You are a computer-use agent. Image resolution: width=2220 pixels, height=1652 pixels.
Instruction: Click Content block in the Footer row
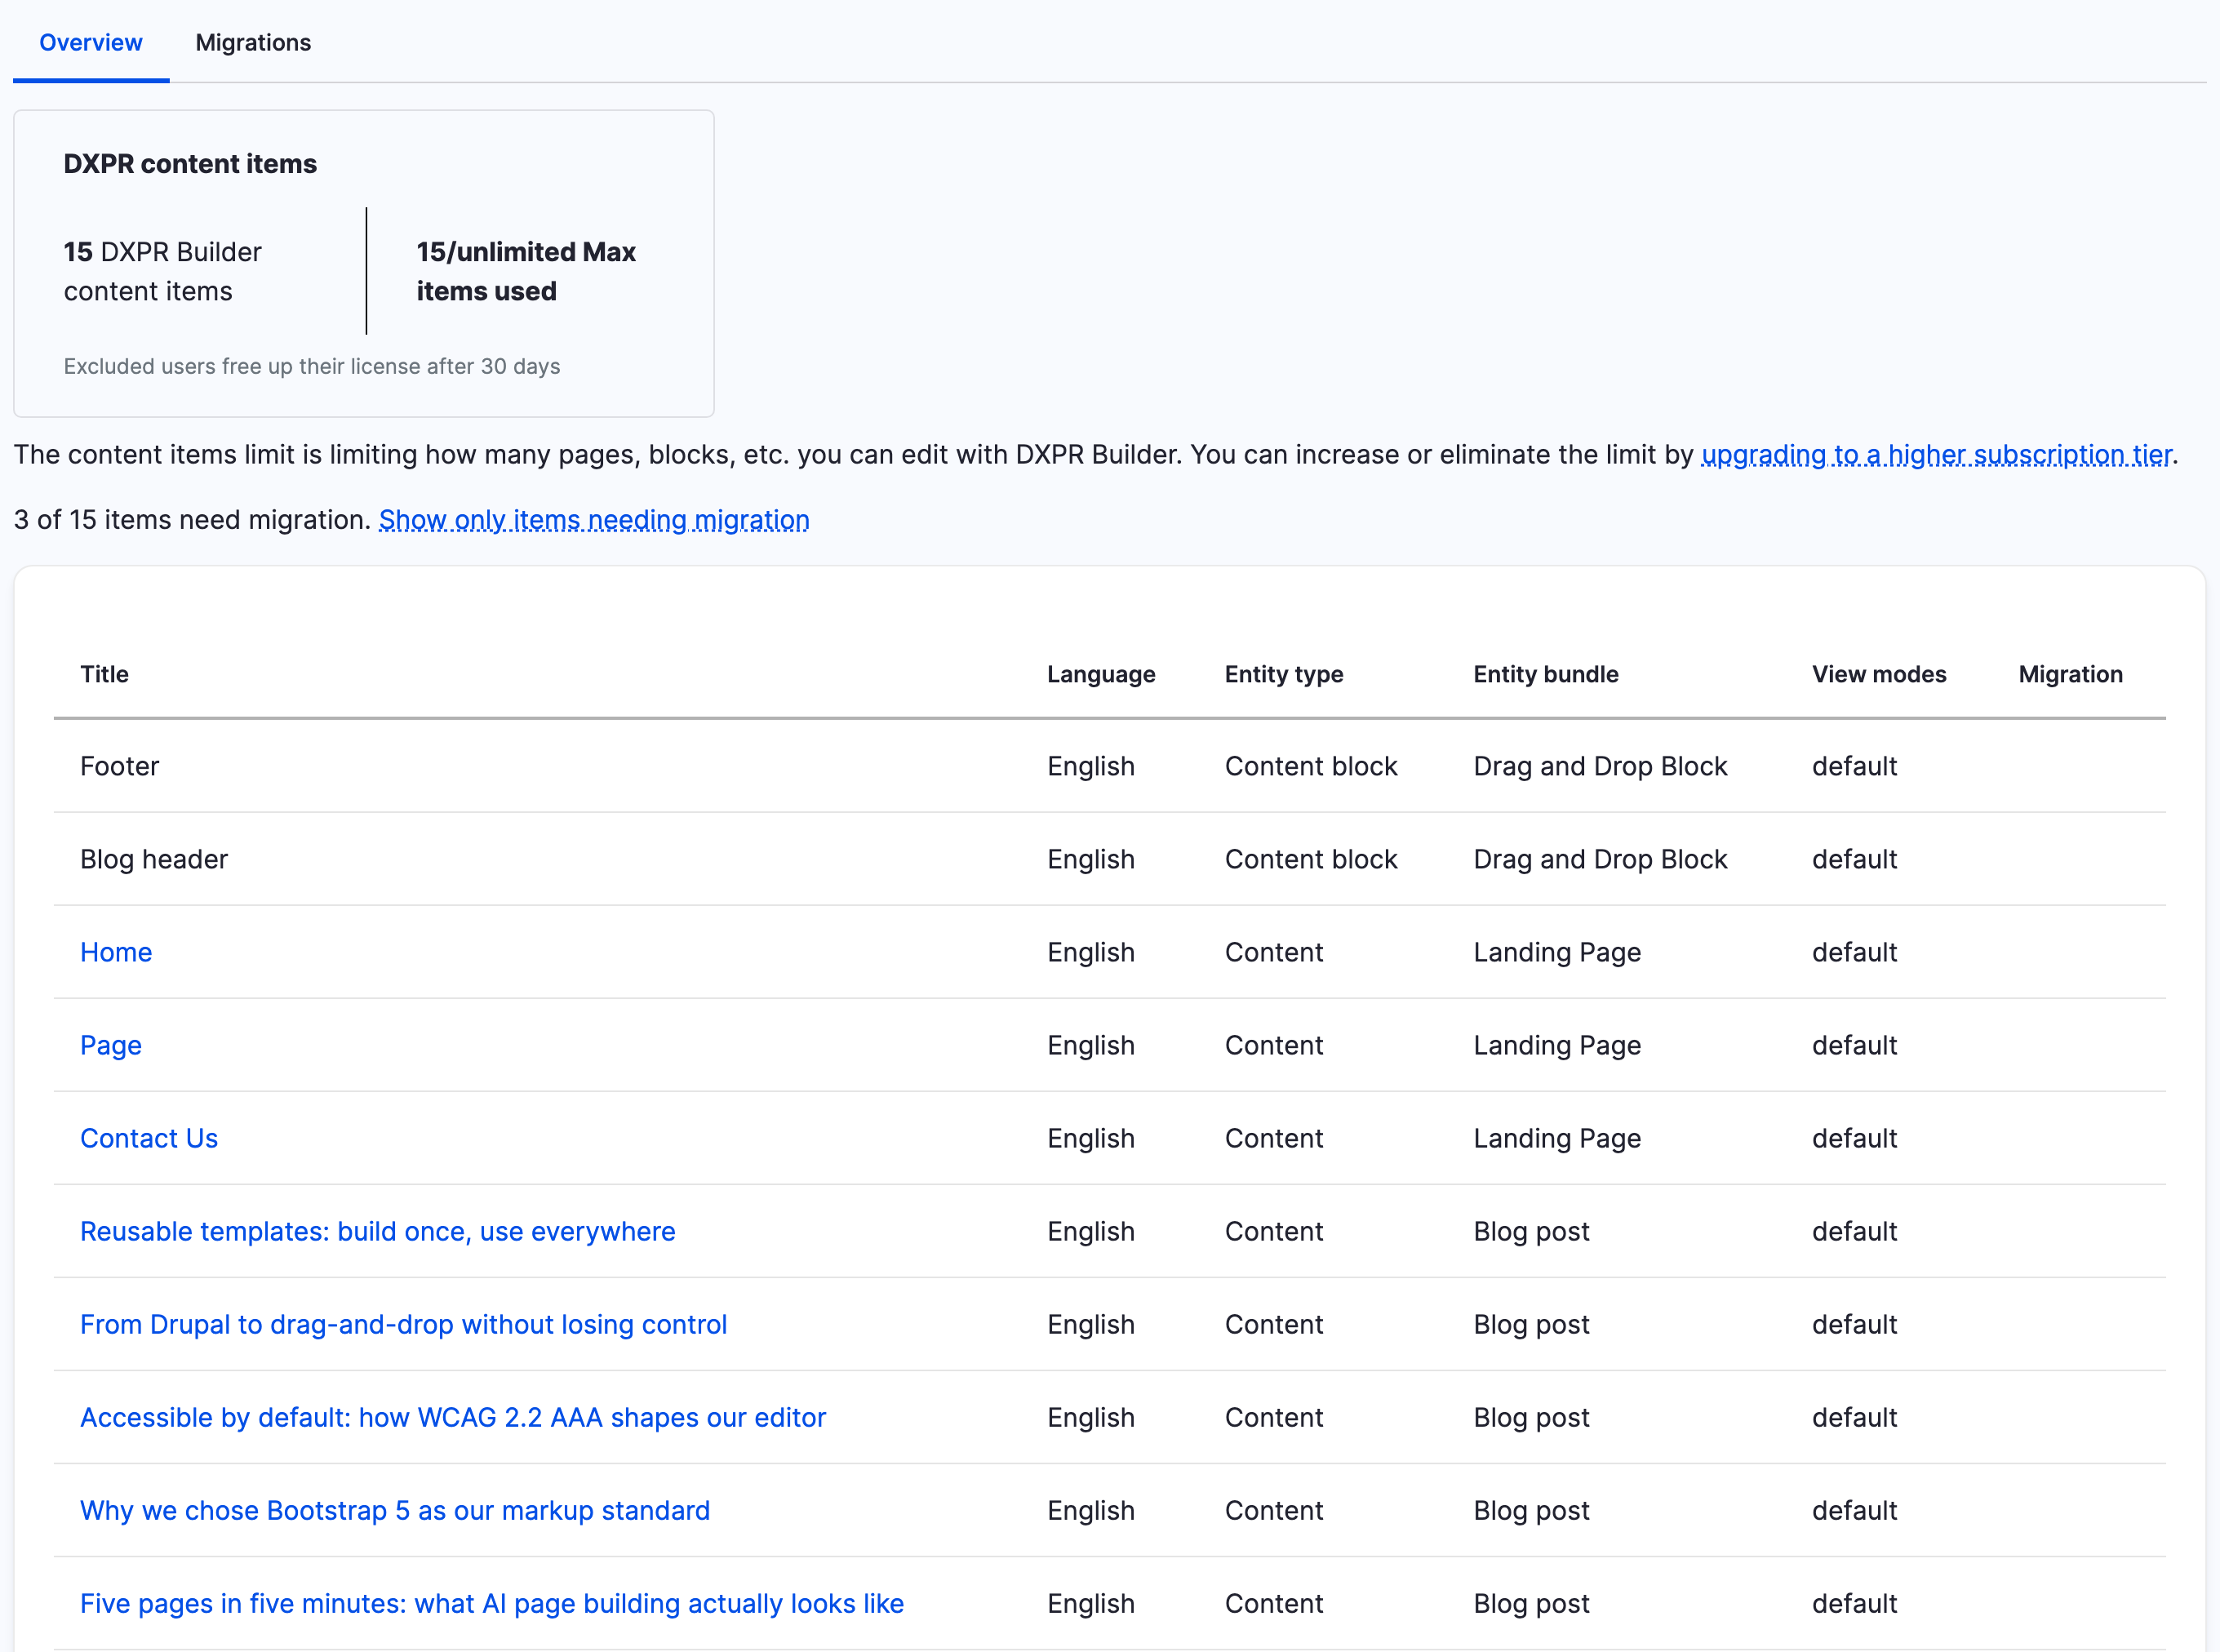click(1311, 766)
